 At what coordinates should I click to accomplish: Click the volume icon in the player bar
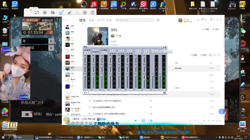tap(204, 121)
